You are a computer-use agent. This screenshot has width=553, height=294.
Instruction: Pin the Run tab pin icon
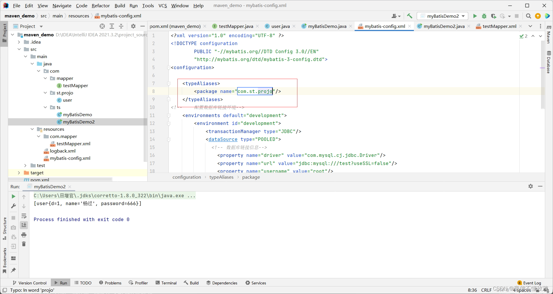point(13,270)
